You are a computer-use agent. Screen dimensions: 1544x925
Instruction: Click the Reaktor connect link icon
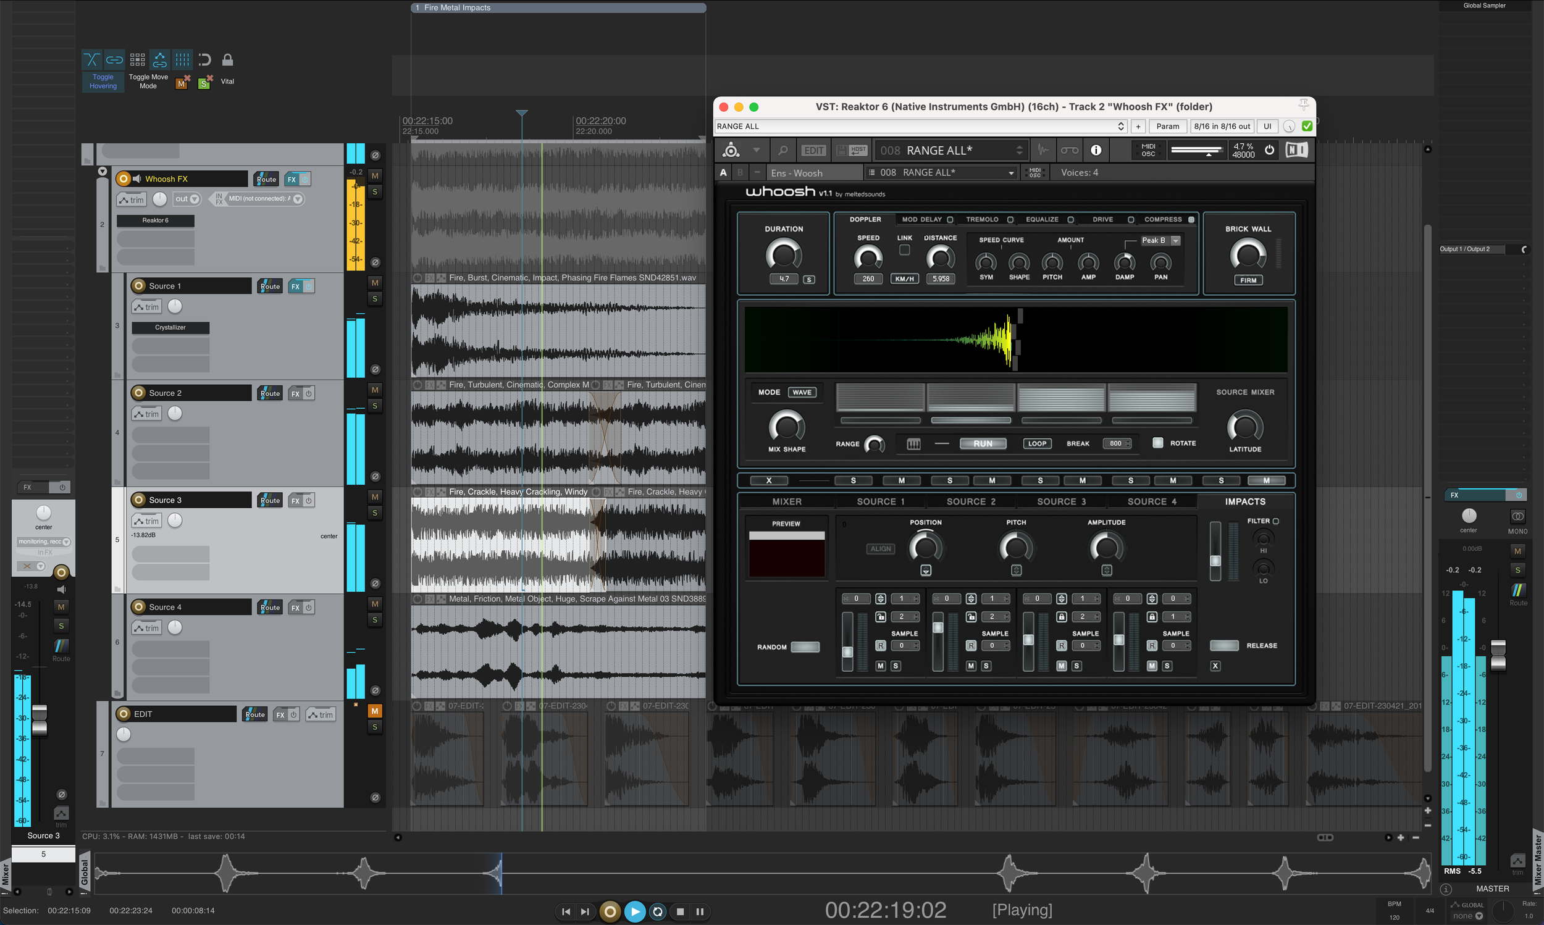pos(1070,150)
